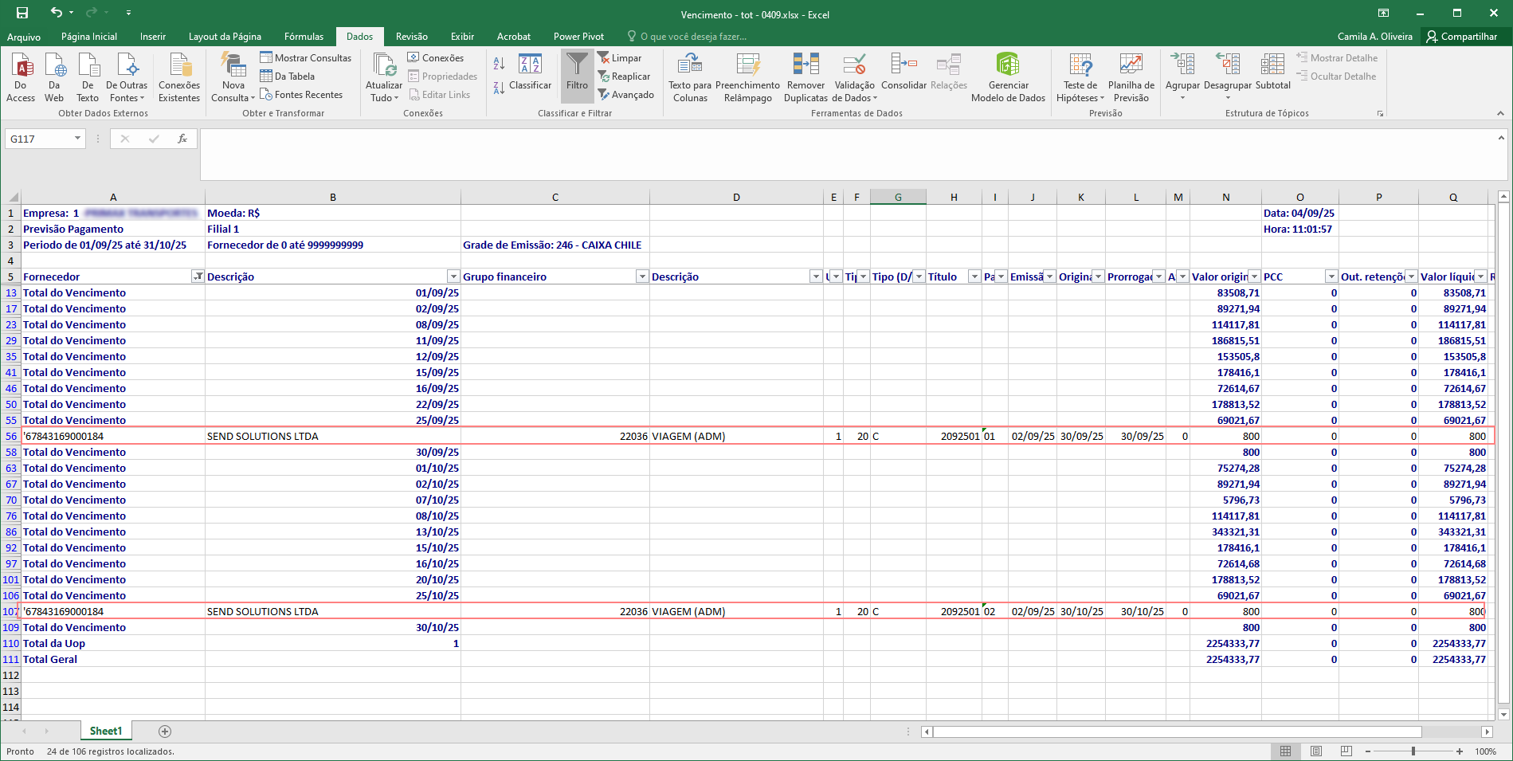Viewport: 1513px width, 761px height.
Task: Click Reaplicar filter button
Action: pos(625,76)
